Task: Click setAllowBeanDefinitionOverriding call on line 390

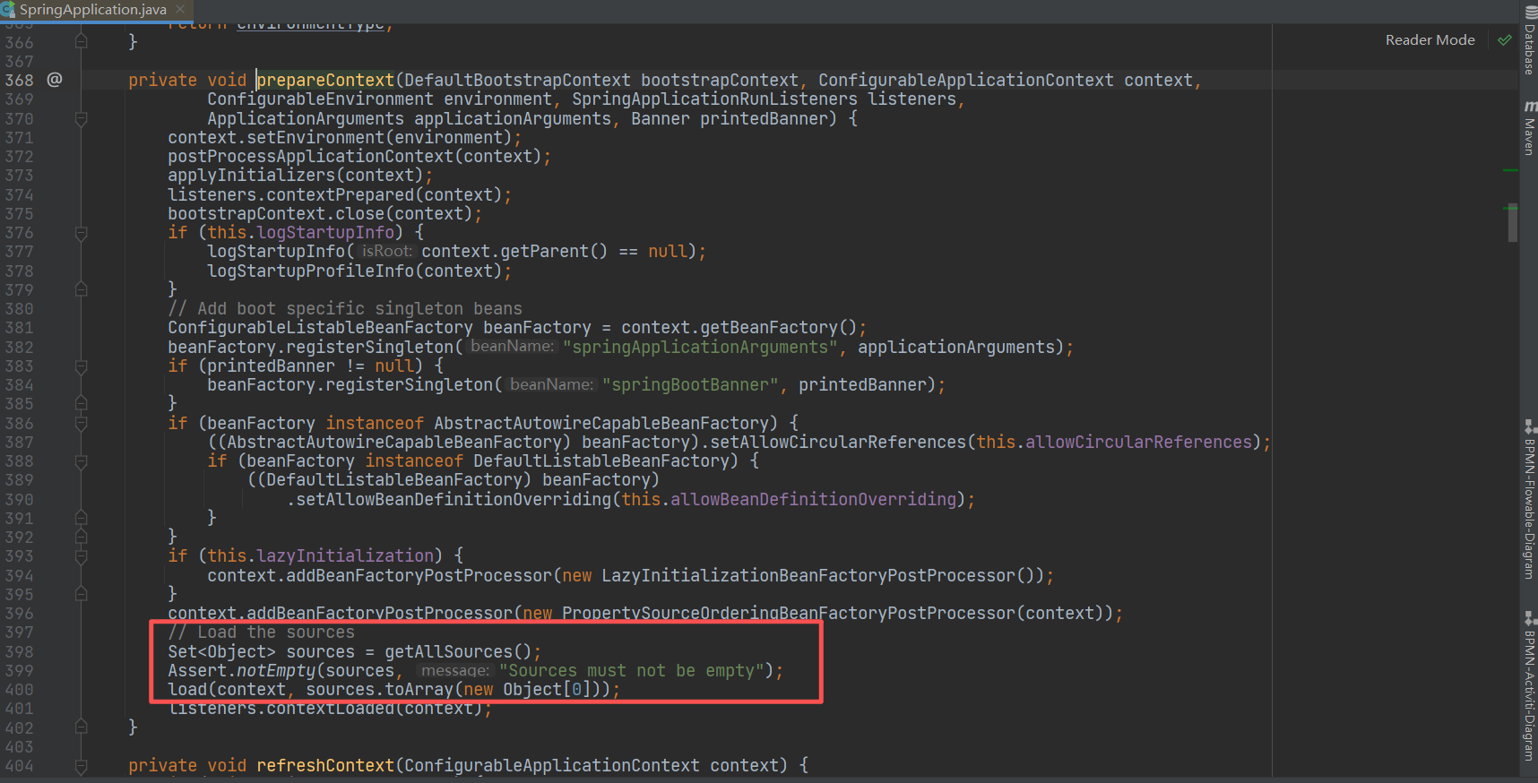Action: [x=454, y=500]
